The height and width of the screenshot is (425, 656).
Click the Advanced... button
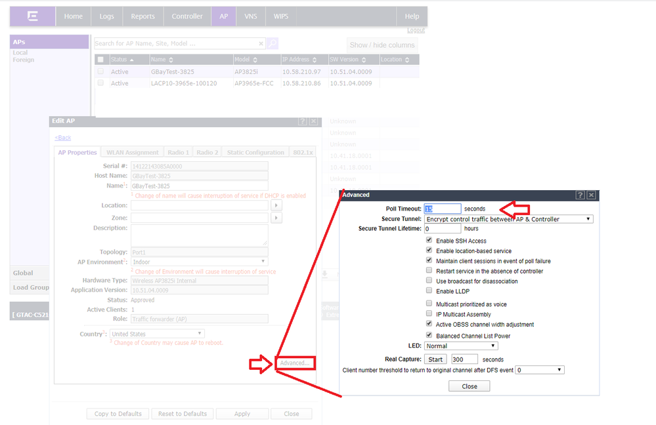294,363
